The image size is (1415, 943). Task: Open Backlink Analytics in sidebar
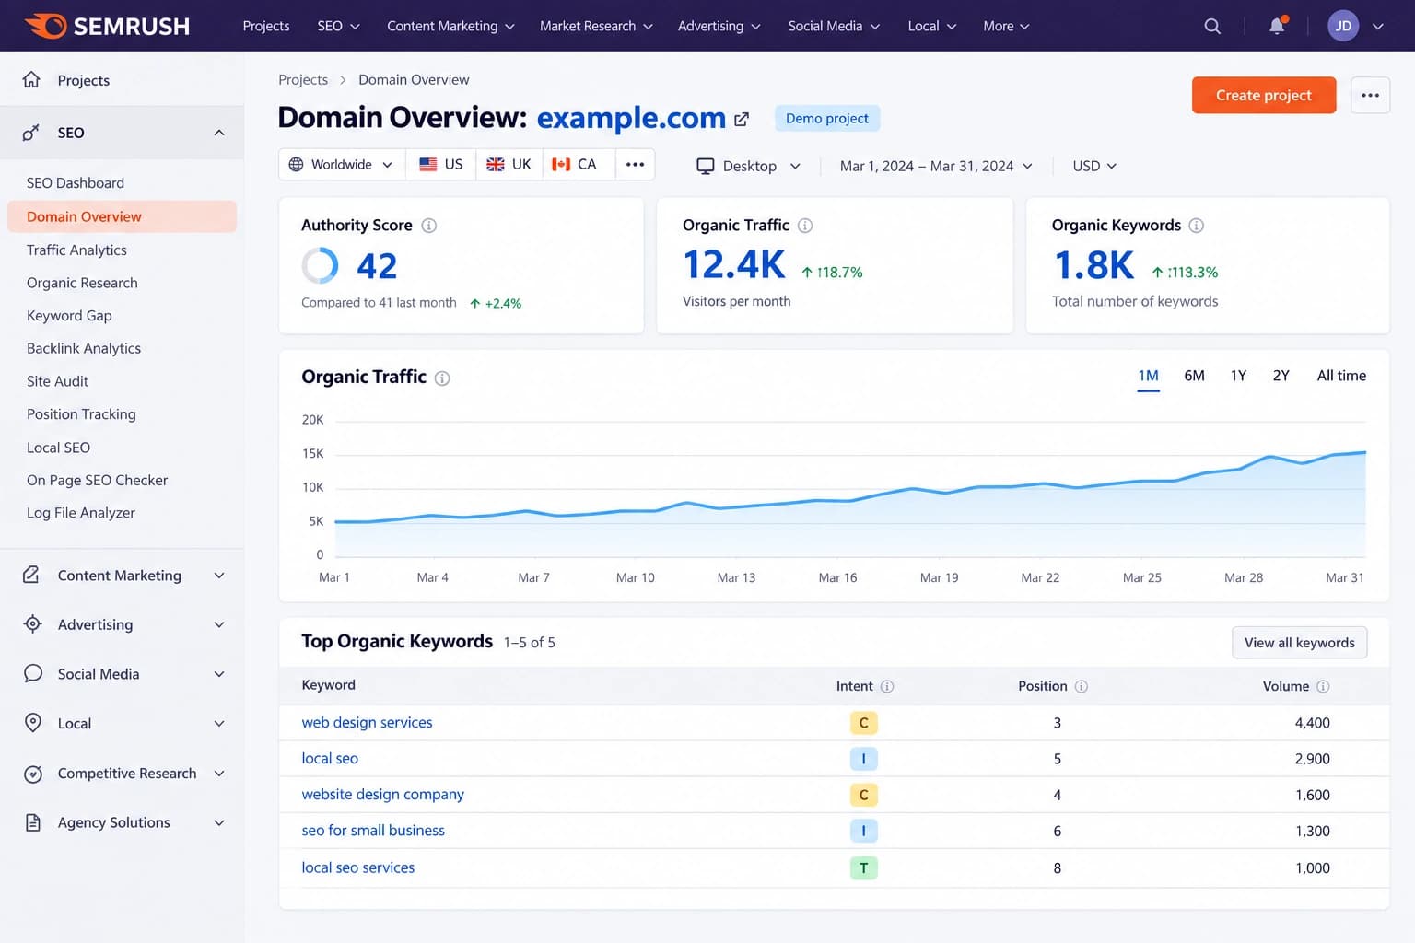84,348
